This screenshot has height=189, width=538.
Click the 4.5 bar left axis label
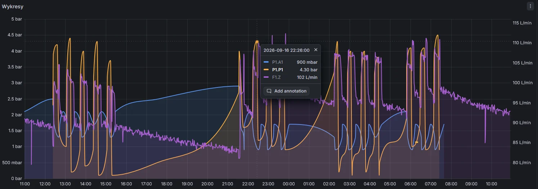coord(15,35)
